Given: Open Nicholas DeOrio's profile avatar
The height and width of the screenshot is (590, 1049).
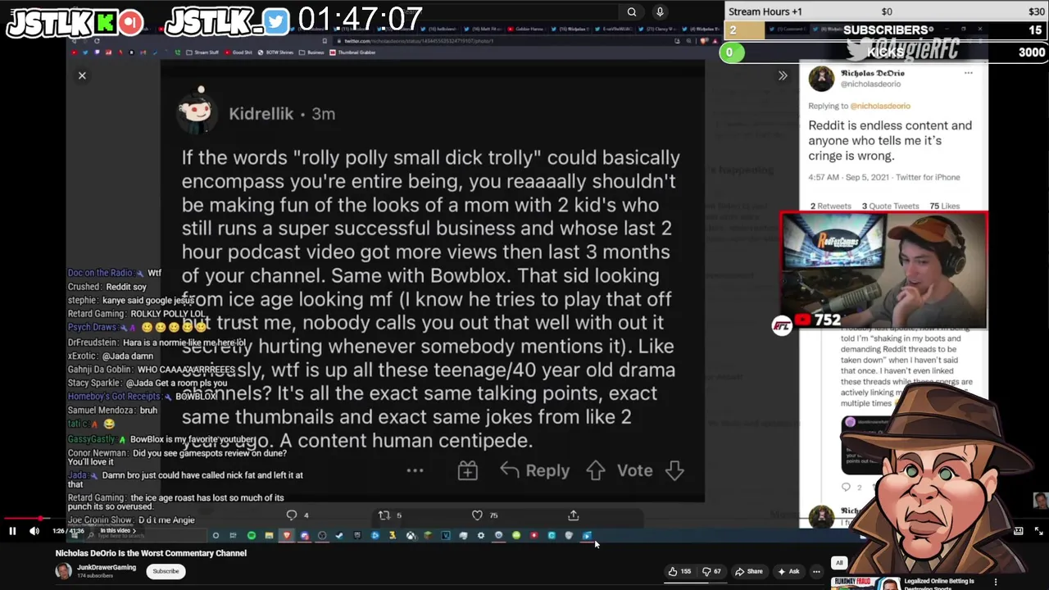Looking at the screenshot, I should tap(821, 79).
